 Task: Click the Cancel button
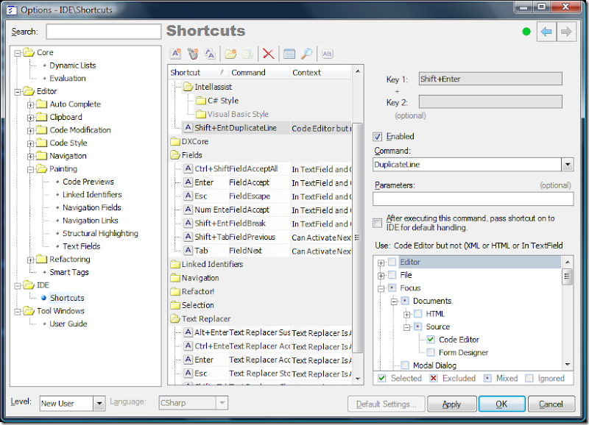[551, 404]
